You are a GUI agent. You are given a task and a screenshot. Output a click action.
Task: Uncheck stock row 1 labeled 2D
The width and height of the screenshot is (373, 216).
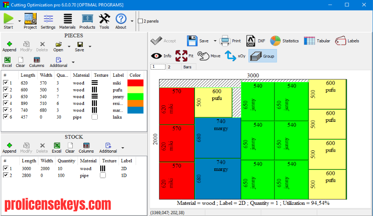(x=5, y=168)
